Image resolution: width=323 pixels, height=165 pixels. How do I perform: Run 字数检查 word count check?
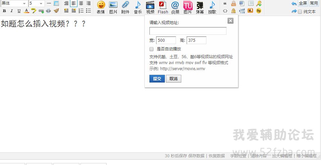click(x=238, y=156)
